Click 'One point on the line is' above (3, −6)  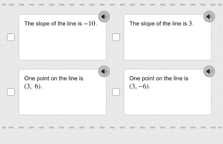click(x=159, y=78)
